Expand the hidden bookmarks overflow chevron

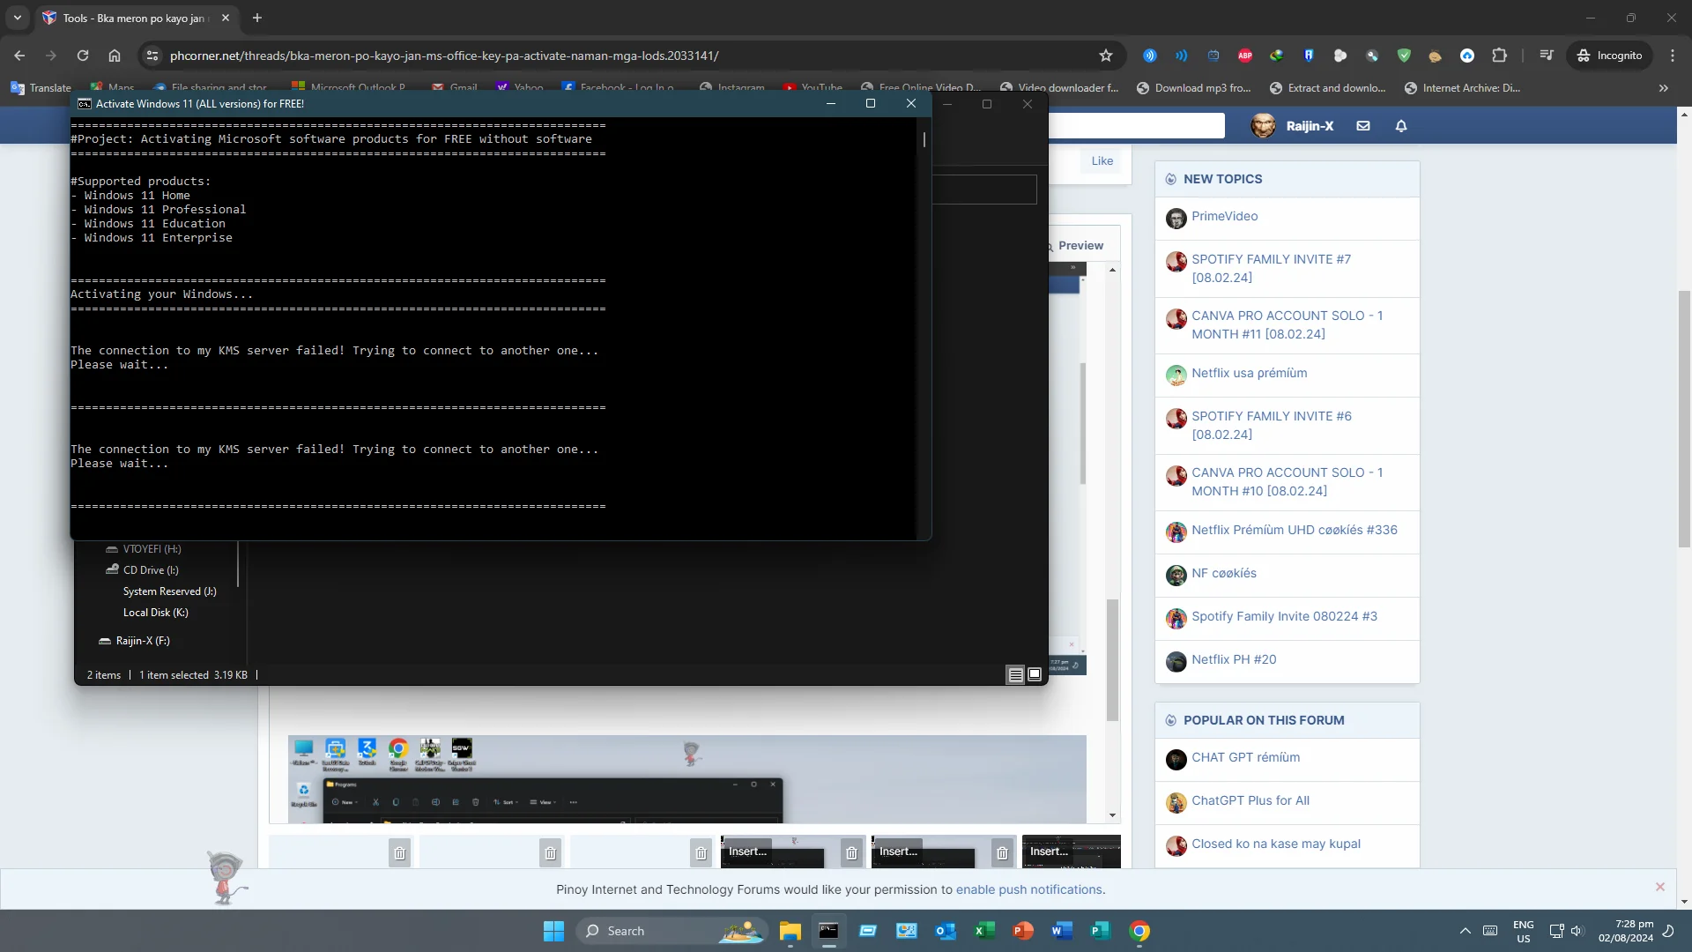click(1664, 88)
